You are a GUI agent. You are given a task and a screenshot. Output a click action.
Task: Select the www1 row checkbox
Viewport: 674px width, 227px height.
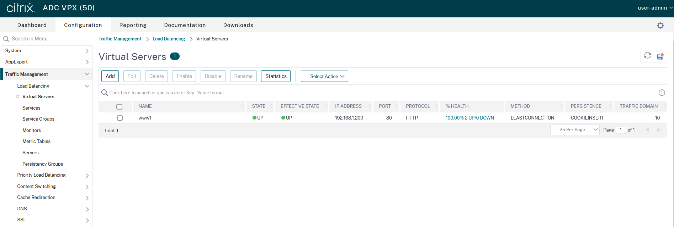120,118
